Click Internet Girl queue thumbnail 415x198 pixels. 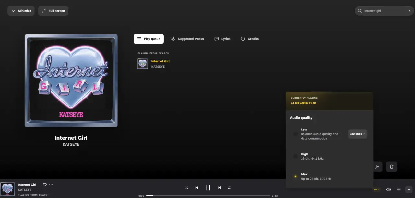click(143, 64)
